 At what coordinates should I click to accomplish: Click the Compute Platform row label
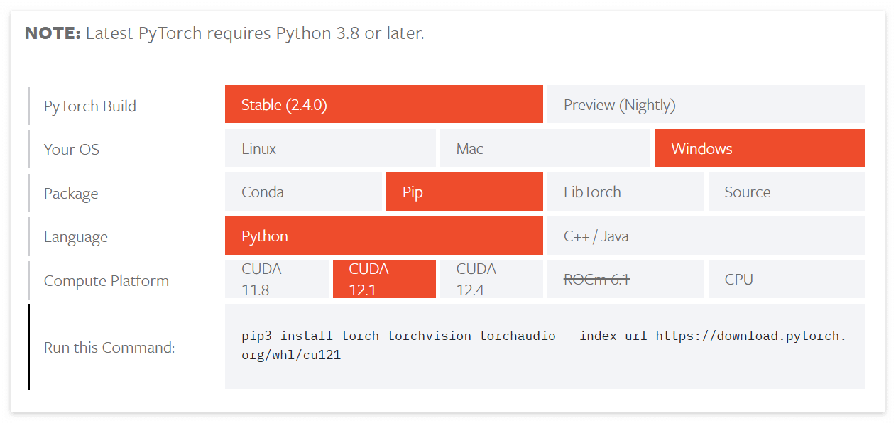(106, 280)
